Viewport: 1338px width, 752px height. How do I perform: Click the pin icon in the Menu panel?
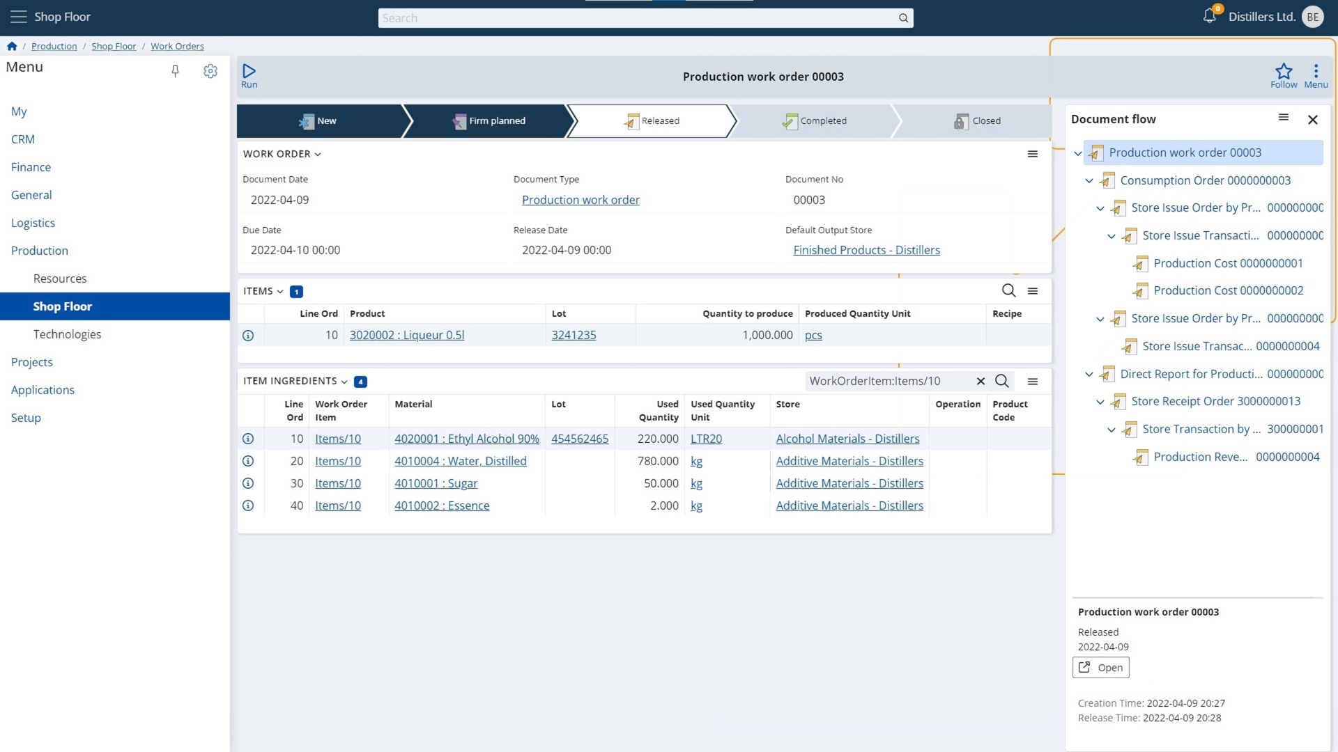click(x=175, y=71)
